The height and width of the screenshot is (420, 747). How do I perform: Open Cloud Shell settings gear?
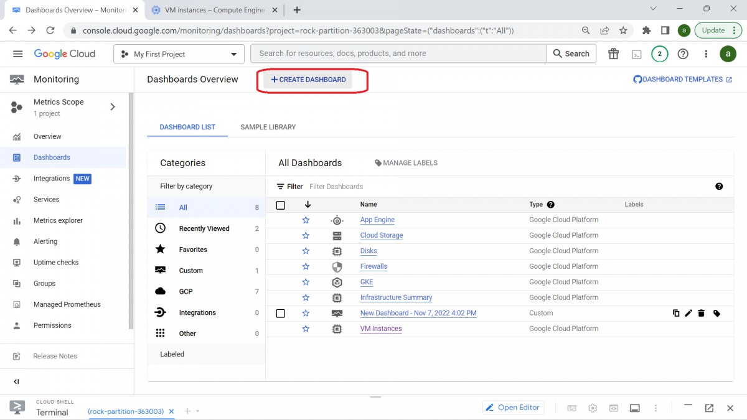coord(593,408)
